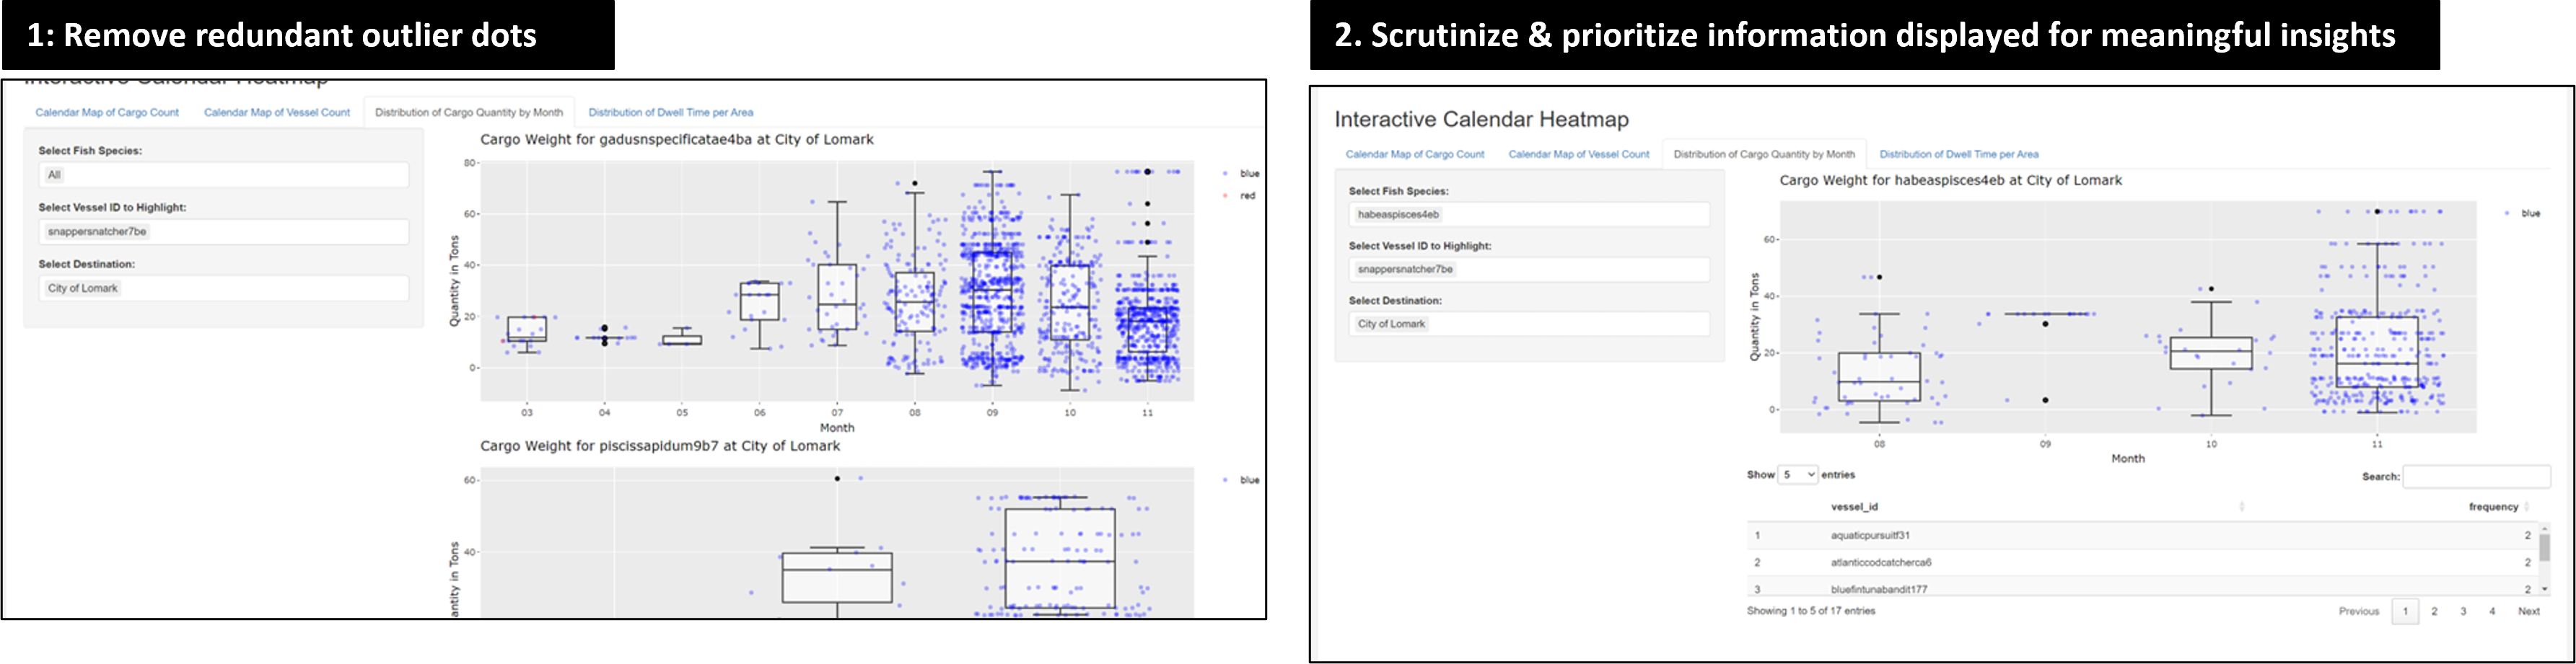Jump to page 4 of table
This screenshot has width=2576, height=664.
[x=2491, y=611]
